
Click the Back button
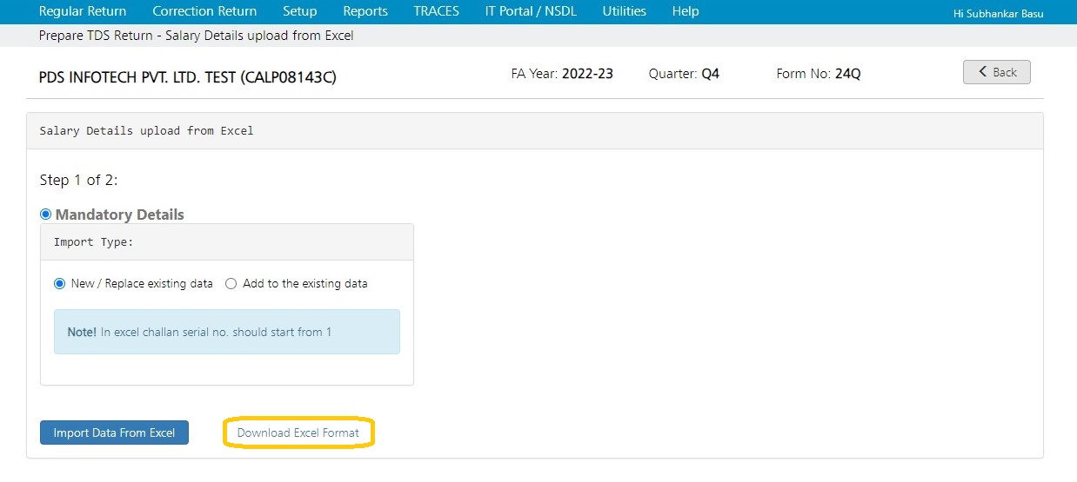tap(997, 72)
